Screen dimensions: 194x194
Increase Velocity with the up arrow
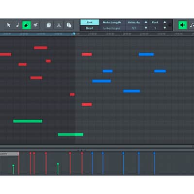click(146, 22)
